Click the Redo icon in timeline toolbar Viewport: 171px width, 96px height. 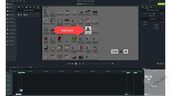9,67
